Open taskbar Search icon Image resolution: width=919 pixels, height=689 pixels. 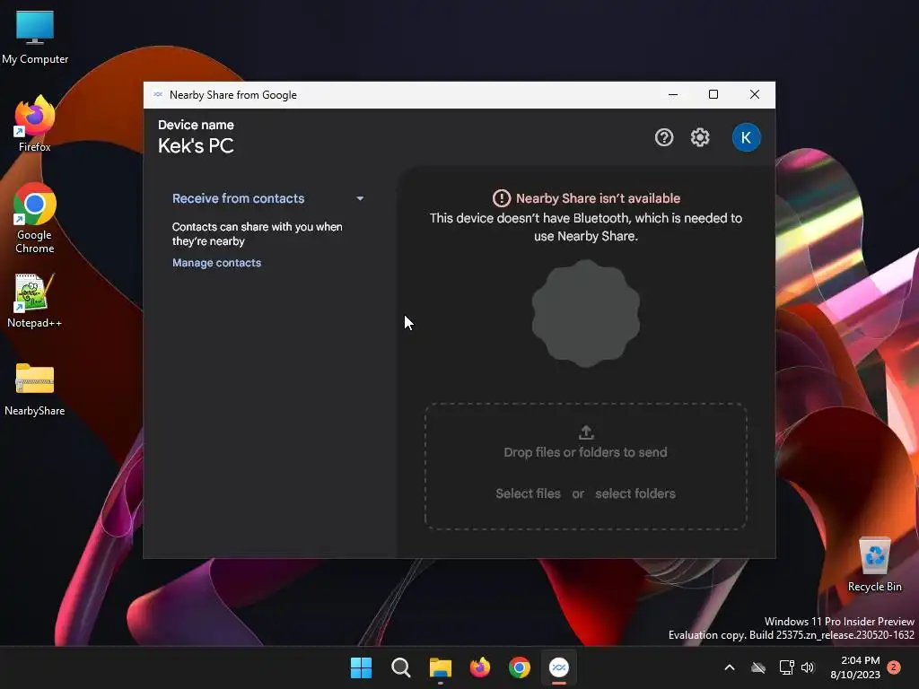pyautogui.click(x=401, y=667)
